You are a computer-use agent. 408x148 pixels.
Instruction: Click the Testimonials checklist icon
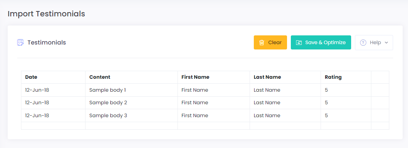[x=20, y=43]
